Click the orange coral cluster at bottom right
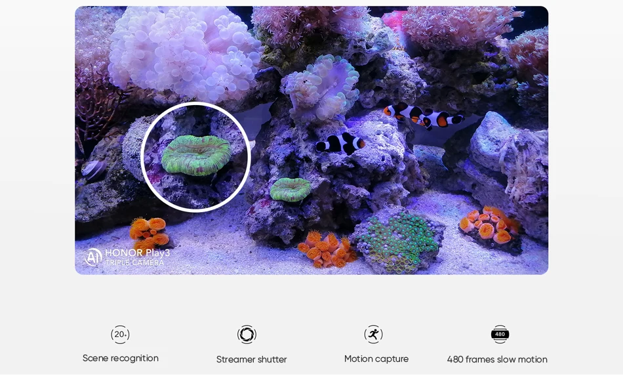The height and width of the screenshot is (388, 623). click(x=488, y=226)
